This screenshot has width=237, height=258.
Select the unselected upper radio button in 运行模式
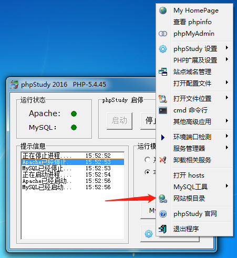[148, 160]
